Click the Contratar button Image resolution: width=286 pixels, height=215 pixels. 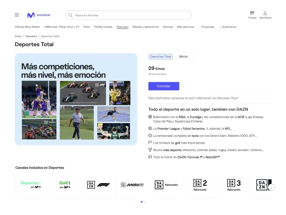point(164,86)
